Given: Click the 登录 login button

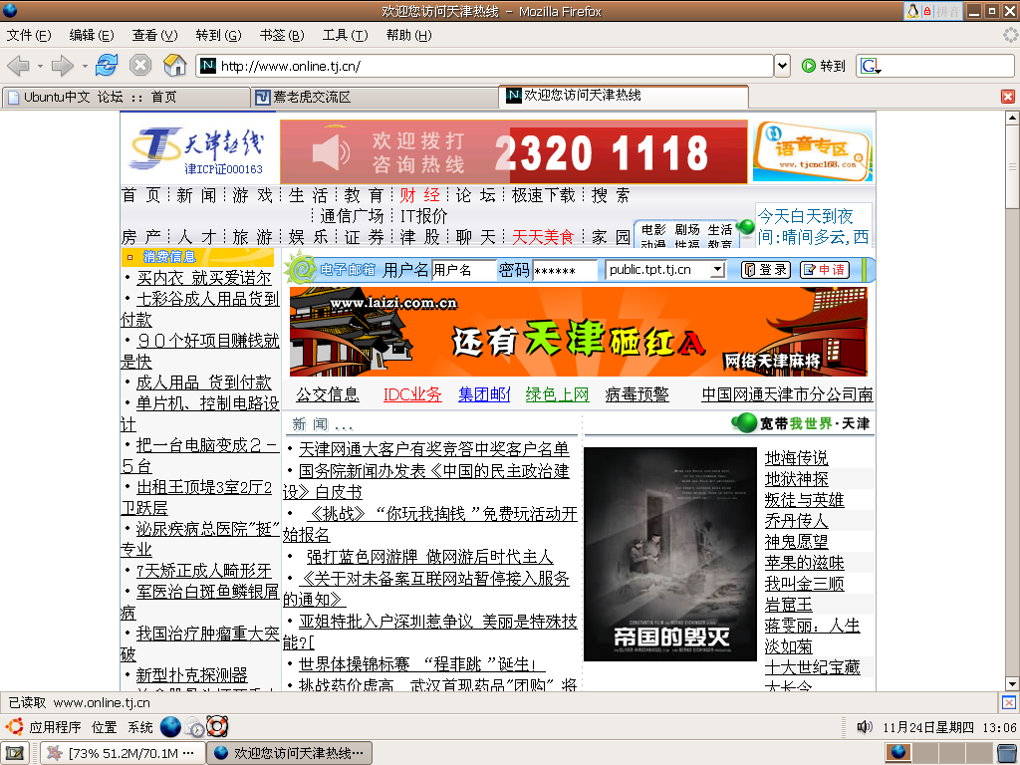Looking at the screenshot, I should [x=766, y=269].
